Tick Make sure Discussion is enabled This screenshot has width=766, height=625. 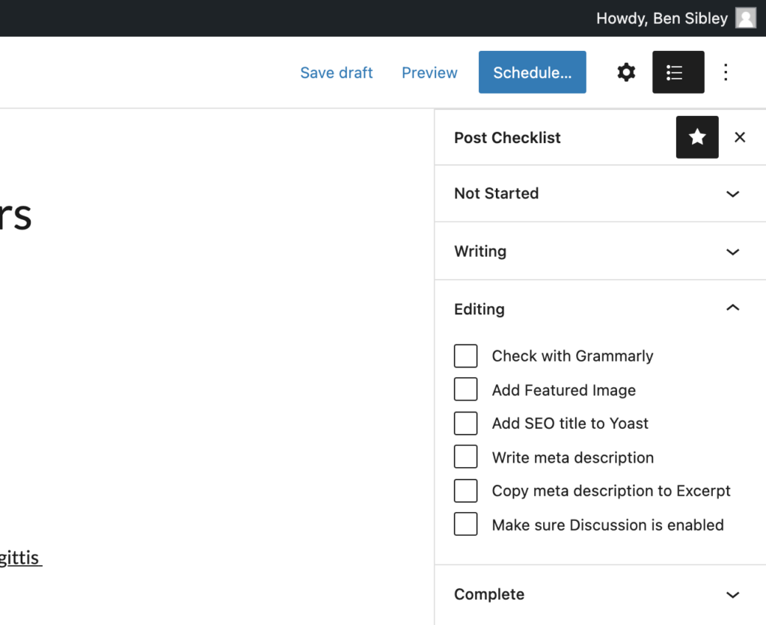pos(465,525)
